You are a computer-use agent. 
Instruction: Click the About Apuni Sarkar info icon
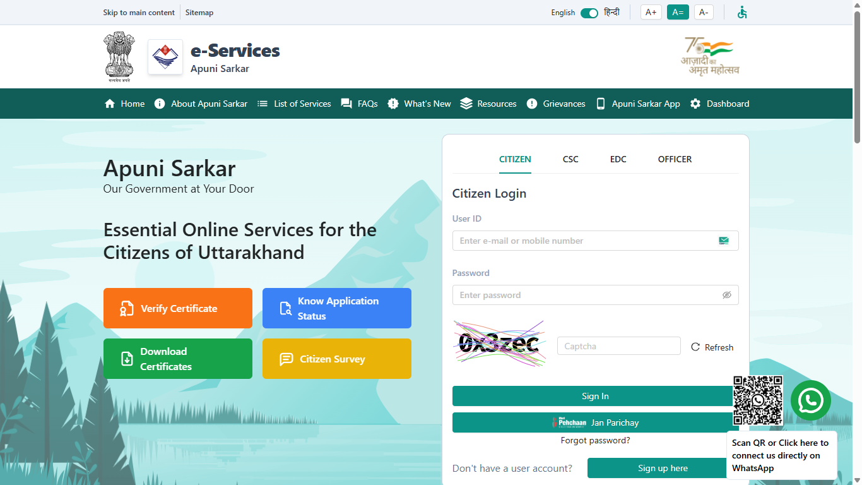(160, 104)
